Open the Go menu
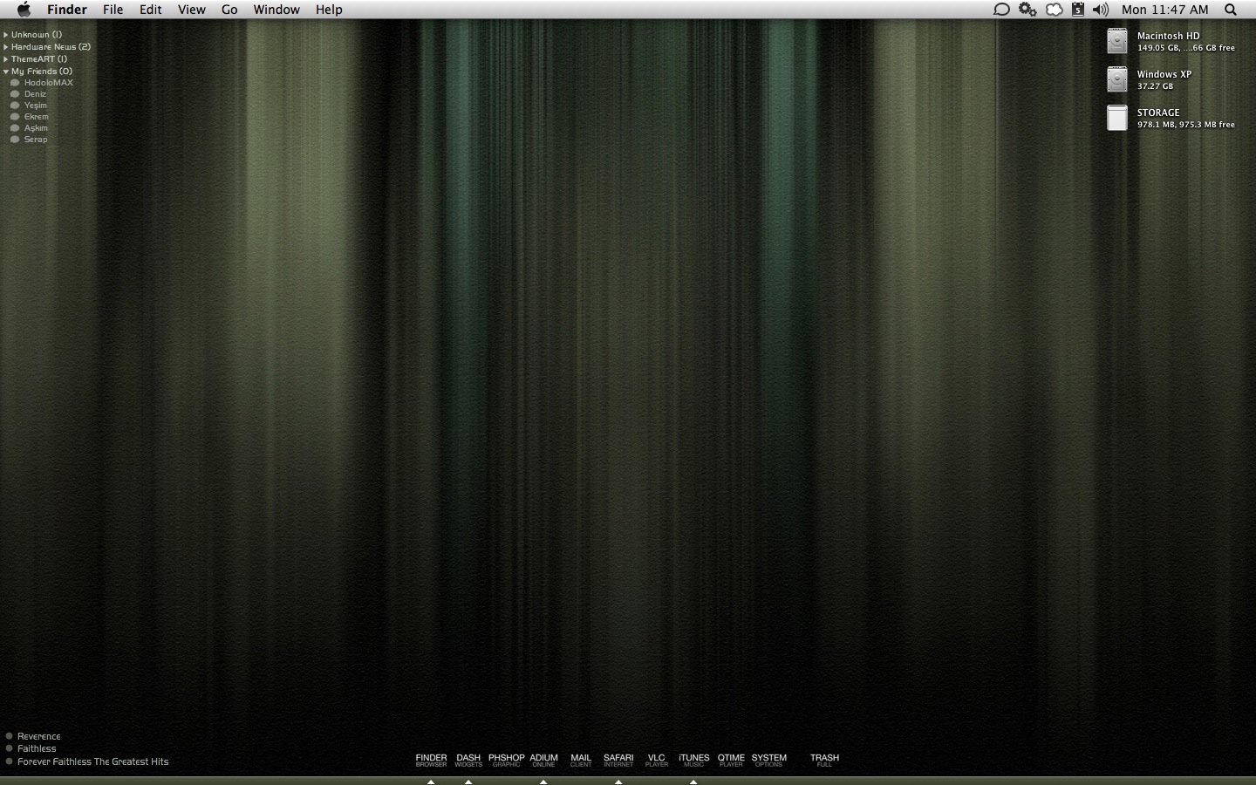 click(229, 10)
